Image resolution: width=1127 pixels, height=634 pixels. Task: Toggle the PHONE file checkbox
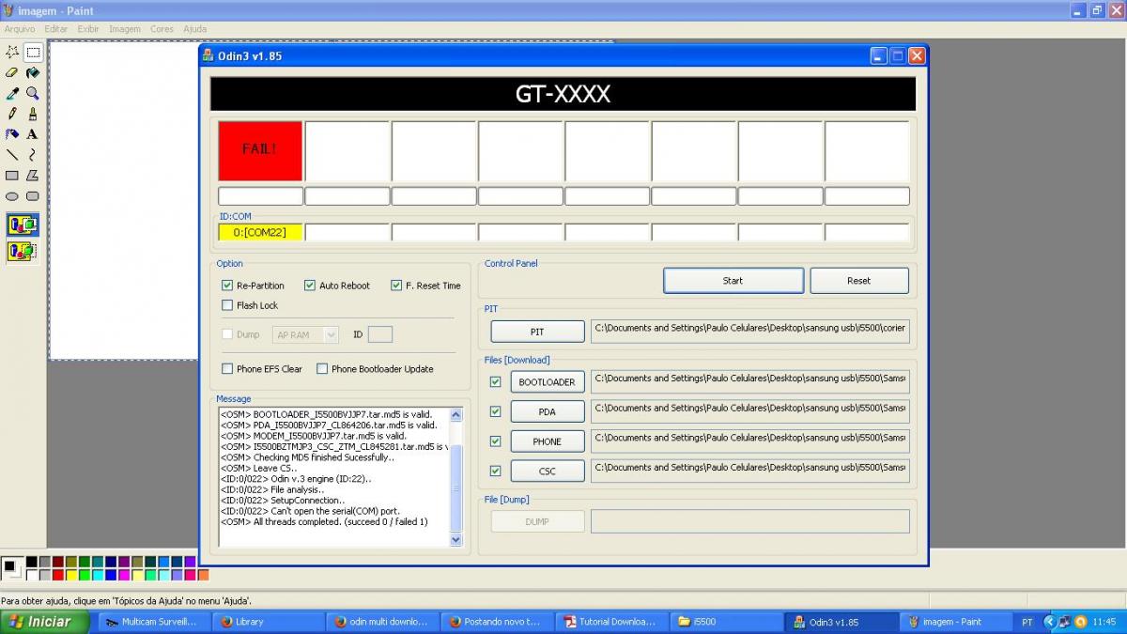coord(495,441)
